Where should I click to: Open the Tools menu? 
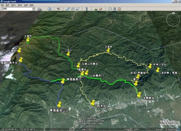pyautogui.click(x=20, y=5)
